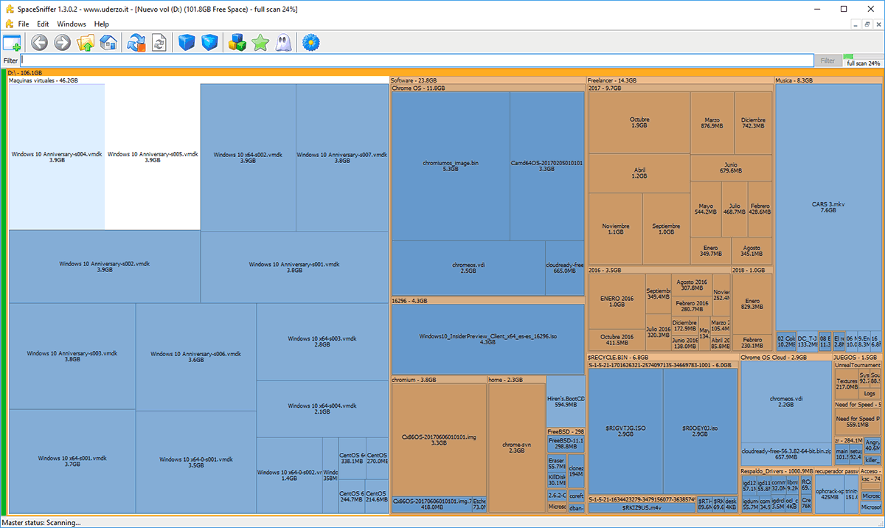Start a new master scan icon
Viewport: 885px width, 528px height.
point(136,43)
